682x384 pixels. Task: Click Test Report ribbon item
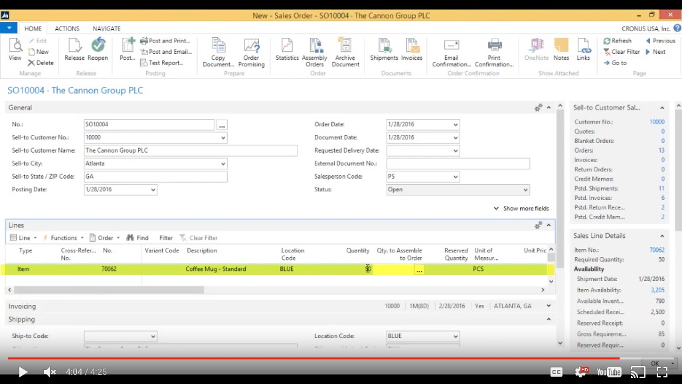[161, 62]
